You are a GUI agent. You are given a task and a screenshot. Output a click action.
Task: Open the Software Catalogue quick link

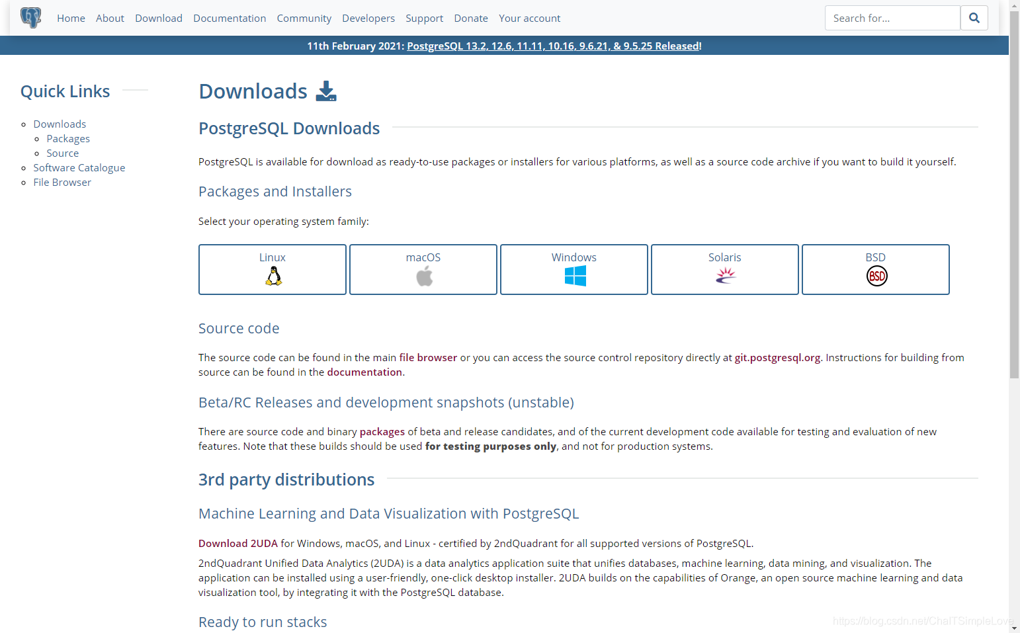point(79,167)
